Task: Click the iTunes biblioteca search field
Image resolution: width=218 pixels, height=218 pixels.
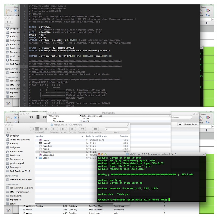Action: pos(181,117)
